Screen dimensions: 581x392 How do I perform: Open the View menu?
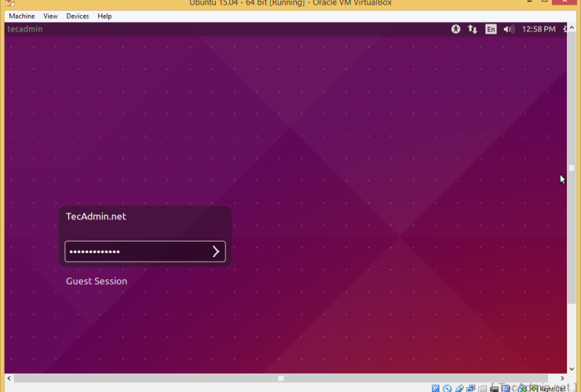pyautogui.click(x=50, y=16)
